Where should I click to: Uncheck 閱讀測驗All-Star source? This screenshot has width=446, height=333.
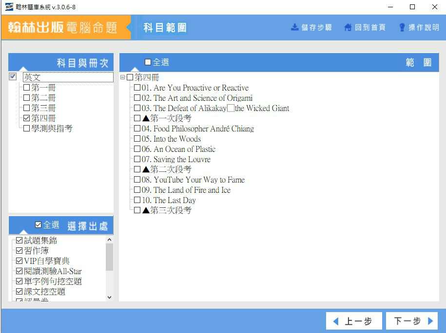pyautogui.click(x=19, y=271)
